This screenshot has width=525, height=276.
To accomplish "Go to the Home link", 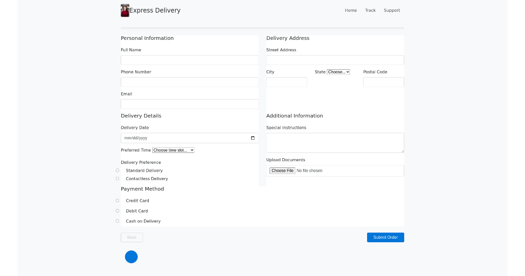I will 350,10.
